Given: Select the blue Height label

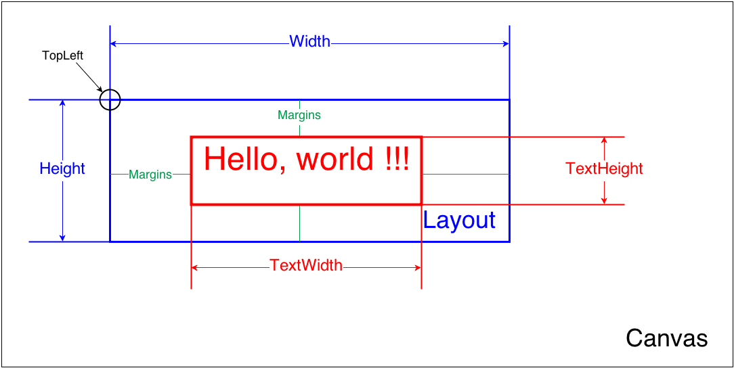Looking at the screenshot, I should 62,168.
